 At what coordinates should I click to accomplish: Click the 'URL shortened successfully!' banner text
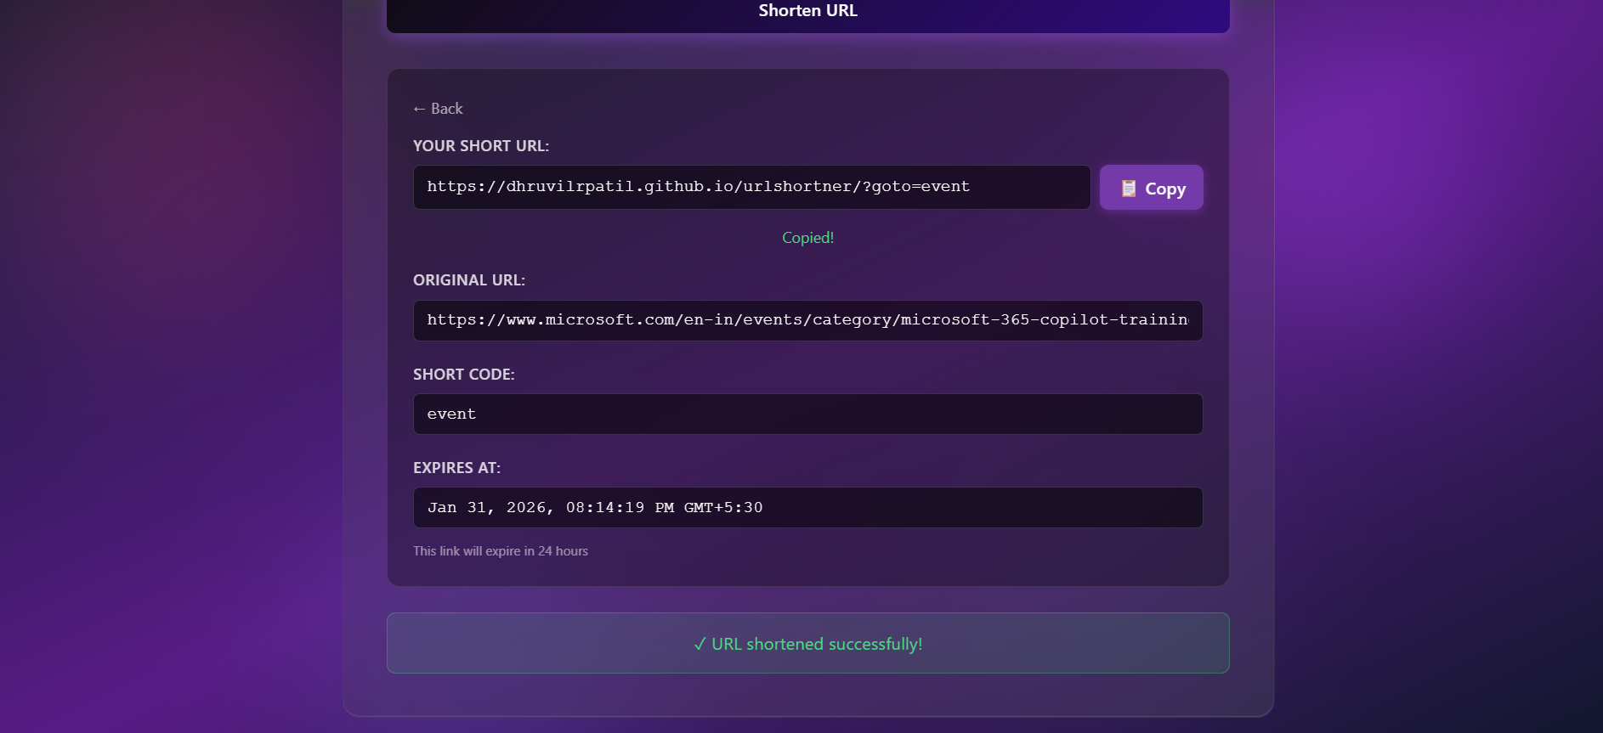(816, 644)
